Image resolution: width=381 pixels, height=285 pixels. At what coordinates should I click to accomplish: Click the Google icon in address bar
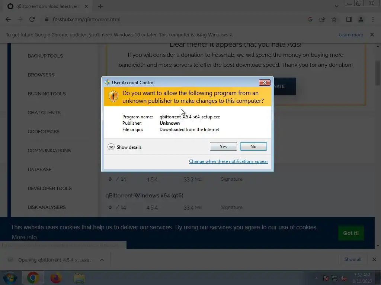click(310, 19)
